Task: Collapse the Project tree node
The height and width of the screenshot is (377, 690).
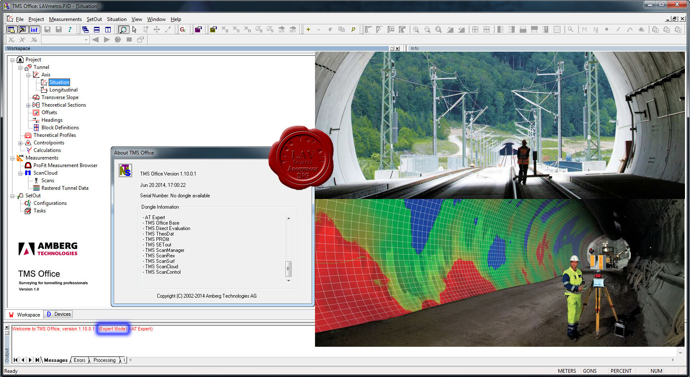Action: [x=13, y=60]
